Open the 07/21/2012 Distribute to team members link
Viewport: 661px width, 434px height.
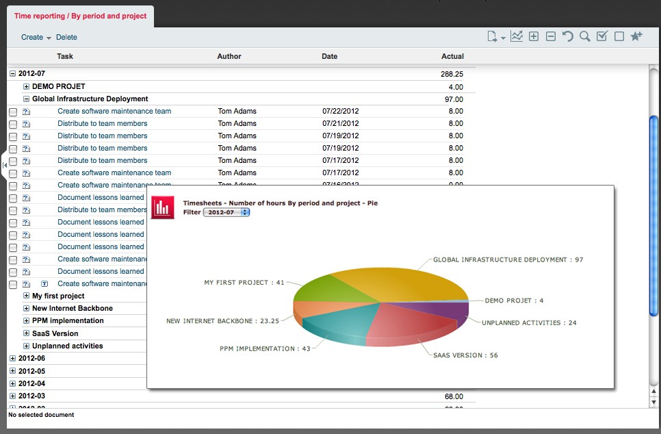tap(102, 124)
